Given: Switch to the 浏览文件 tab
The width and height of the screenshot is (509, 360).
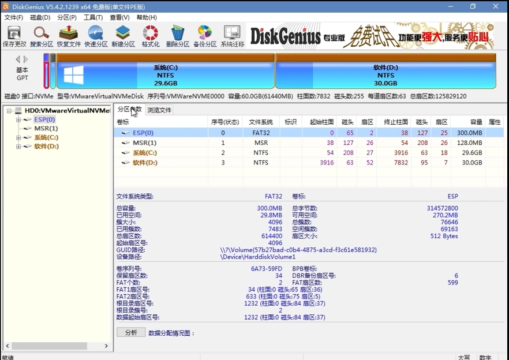Looking at the screenshot, I should tap(159, 110).
